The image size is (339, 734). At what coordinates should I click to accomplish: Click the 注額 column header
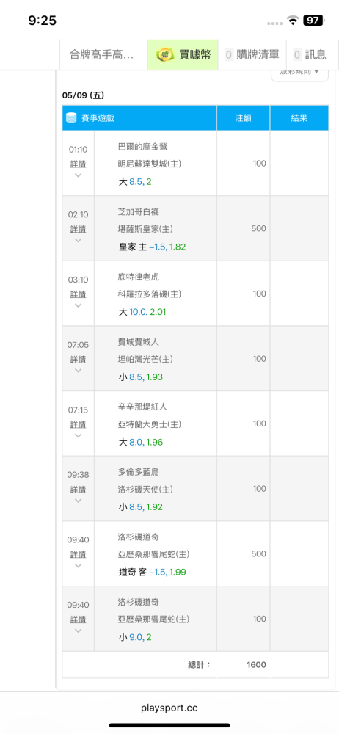click(243, 118)
